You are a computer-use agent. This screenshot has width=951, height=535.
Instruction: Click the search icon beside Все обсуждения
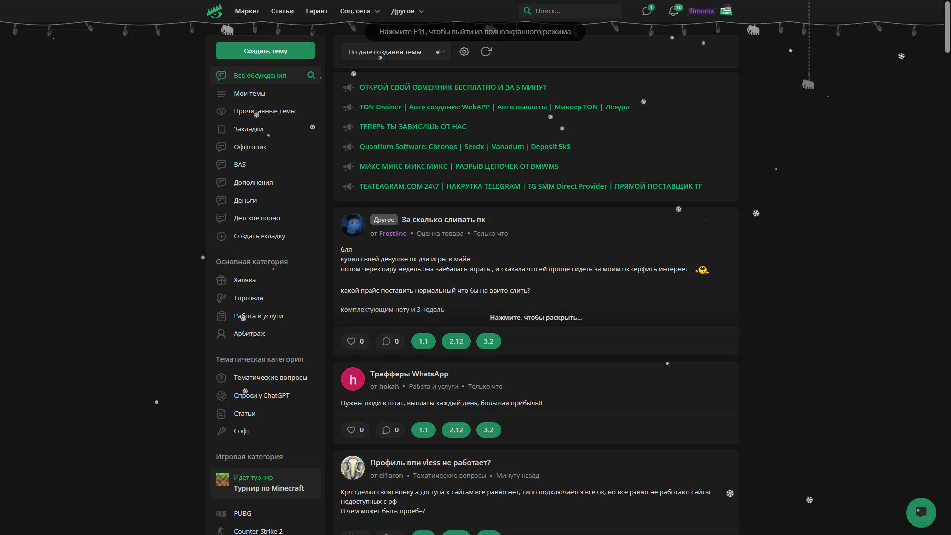point(311,75)
